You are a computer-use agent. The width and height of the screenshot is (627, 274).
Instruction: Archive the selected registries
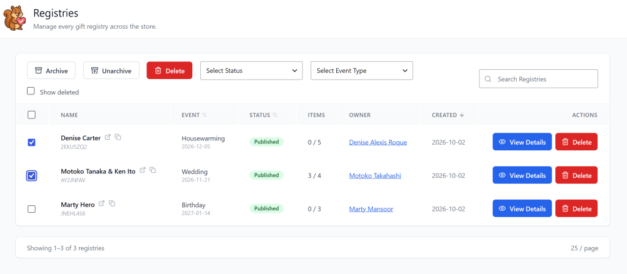coord(51,70)
